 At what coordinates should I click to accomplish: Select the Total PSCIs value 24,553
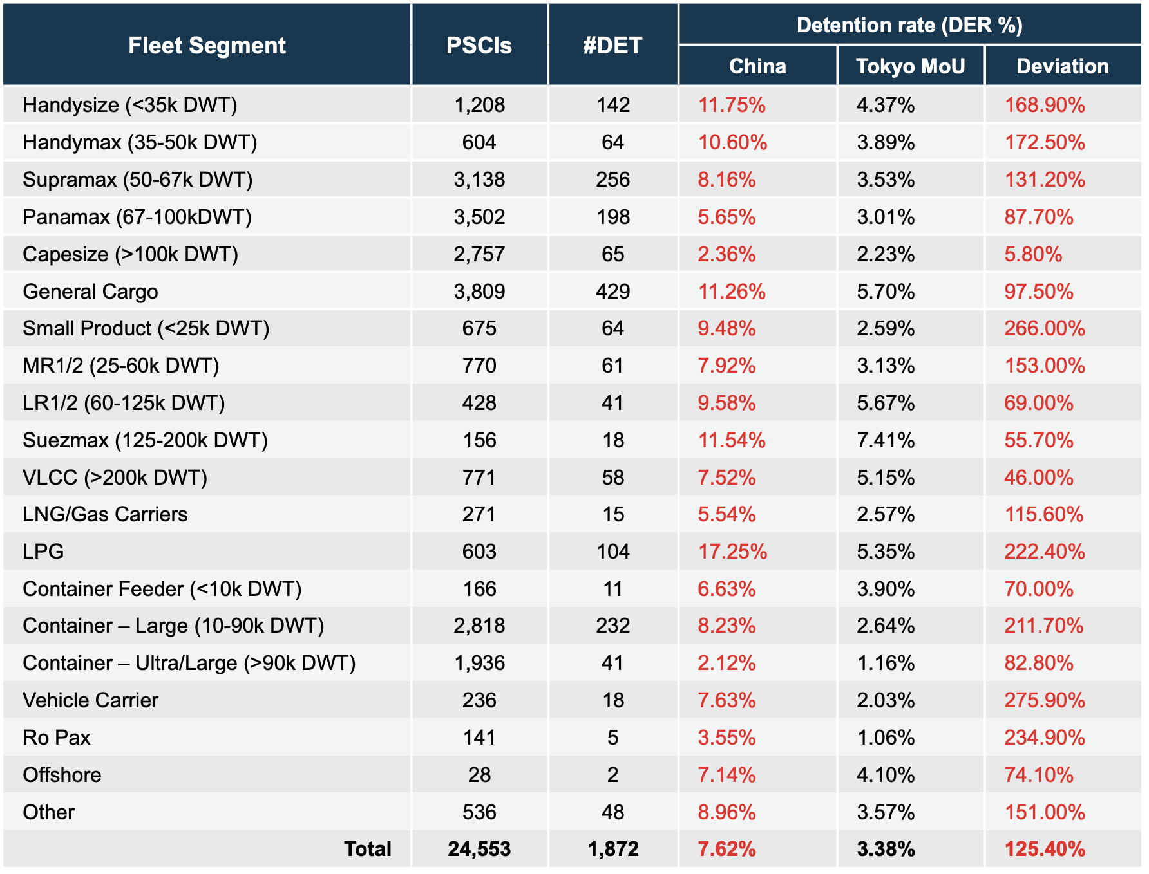point(479,849)
